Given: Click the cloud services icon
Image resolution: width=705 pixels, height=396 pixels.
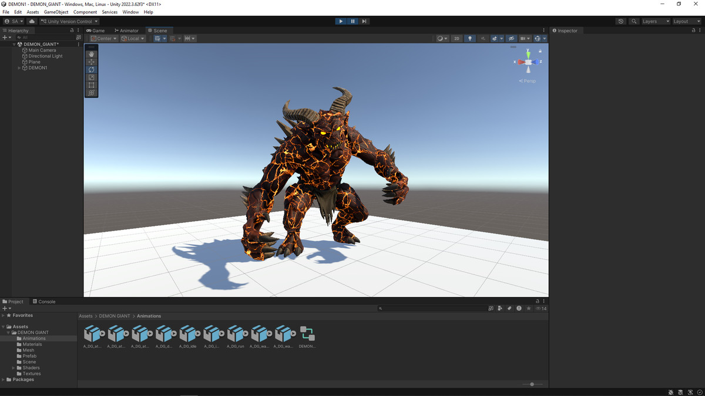Looking at the screenshot, I should [x=32, y=21].
